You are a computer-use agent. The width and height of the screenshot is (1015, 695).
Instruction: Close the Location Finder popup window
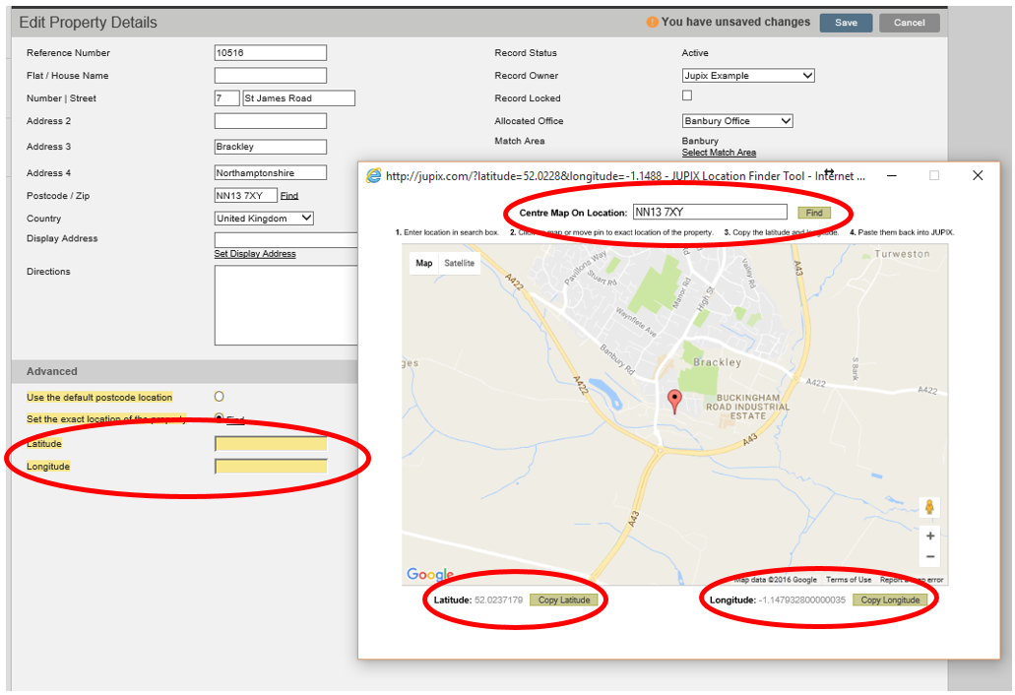tap(978, 175)
